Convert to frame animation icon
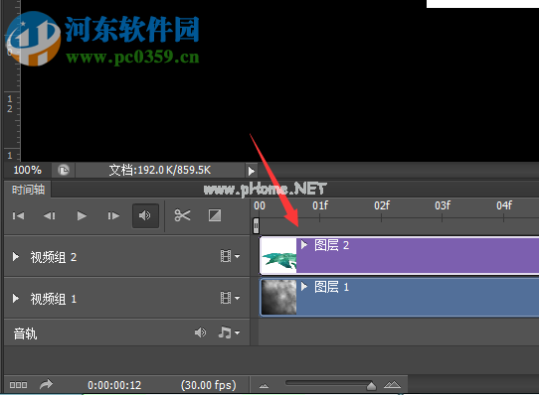Viewport: 539px width, 395px height. pos(18,385)
